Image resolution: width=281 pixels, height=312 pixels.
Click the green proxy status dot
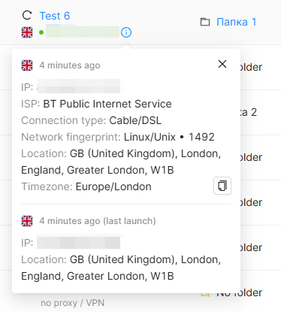(41, 32)
